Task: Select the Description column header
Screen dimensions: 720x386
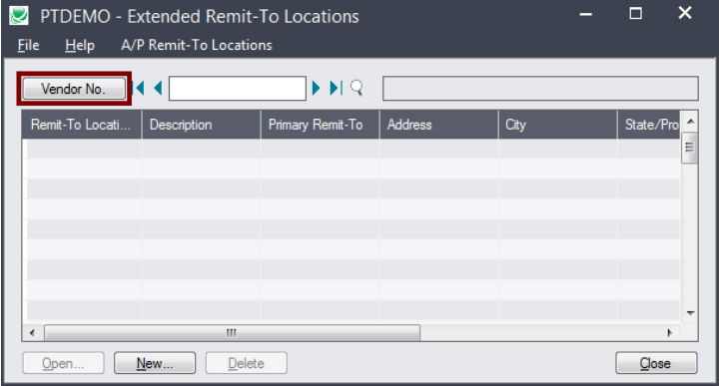Action: [x=201, y=125]
